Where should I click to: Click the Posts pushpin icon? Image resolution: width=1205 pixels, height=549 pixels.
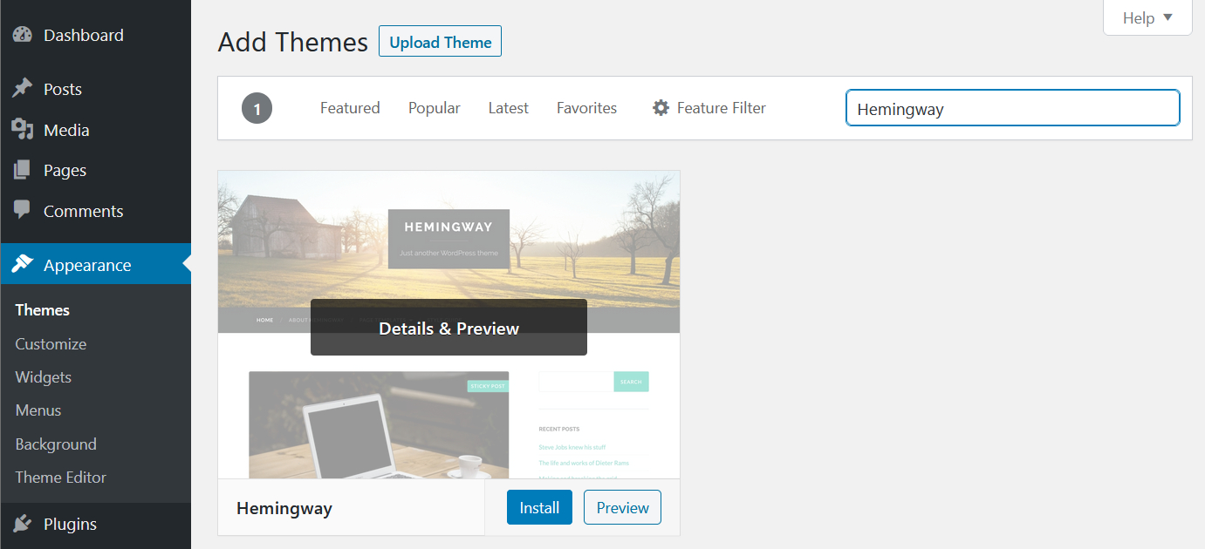[x=22, y=89]
